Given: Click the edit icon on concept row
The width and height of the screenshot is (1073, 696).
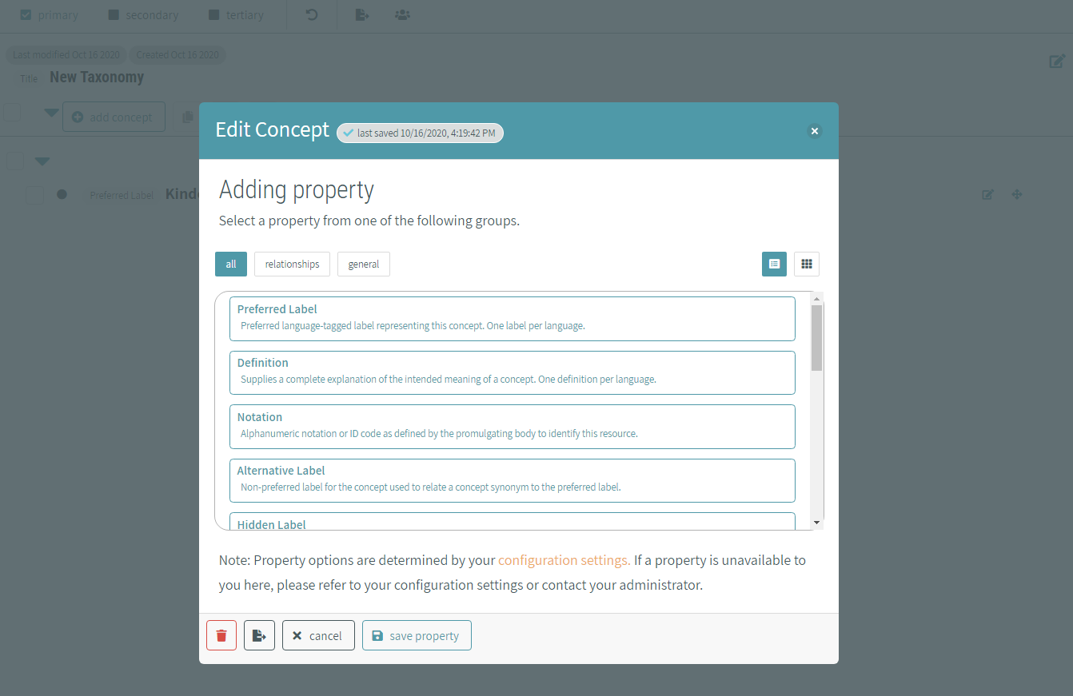Looking at the screenshot, I should (988, 194).
